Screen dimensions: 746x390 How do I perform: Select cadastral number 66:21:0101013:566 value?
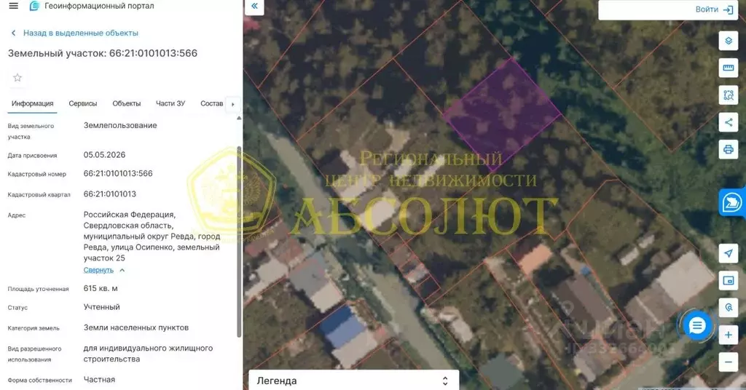click(x=118, y=174)
